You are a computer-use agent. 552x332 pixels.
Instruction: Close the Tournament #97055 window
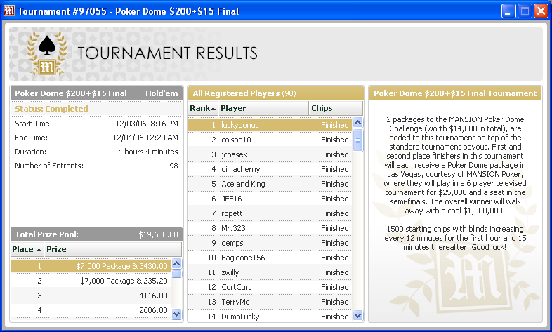point(541,11)
